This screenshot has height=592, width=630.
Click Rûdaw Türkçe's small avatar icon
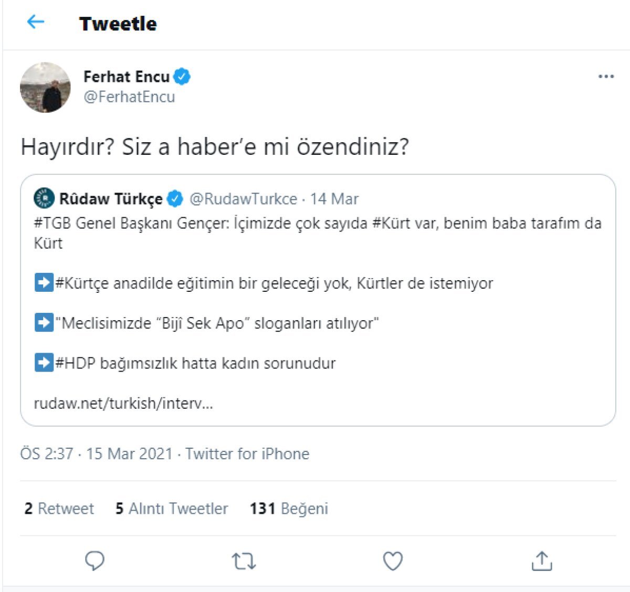click(44, 198)
